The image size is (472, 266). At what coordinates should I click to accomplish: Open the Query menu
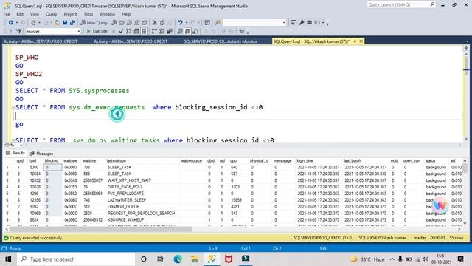pos(51,14)
